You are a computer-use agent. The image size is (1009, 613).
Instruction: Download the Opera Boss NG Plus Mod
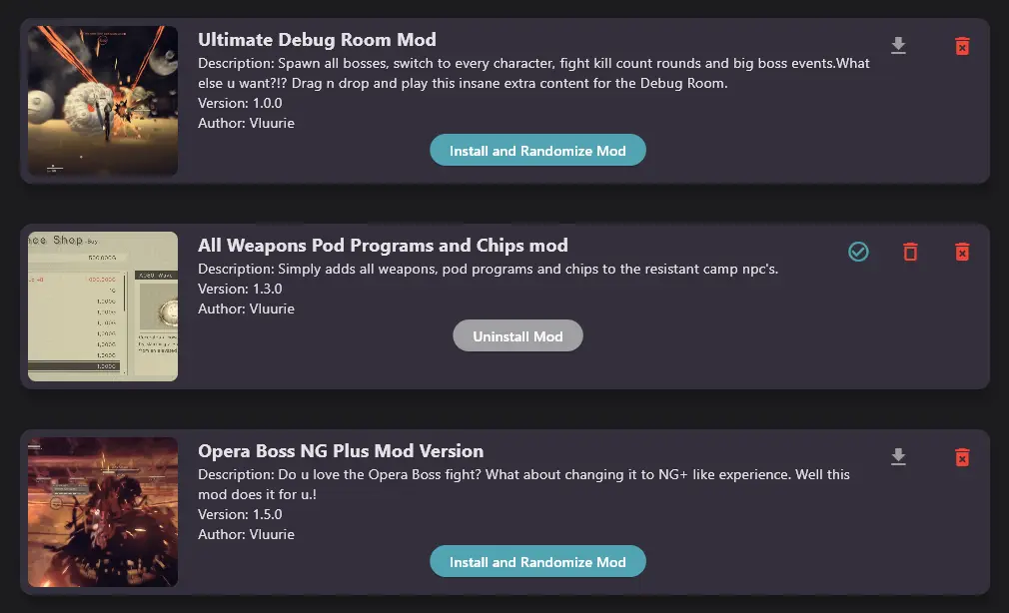pyautogui.click(x=898, y=456)
